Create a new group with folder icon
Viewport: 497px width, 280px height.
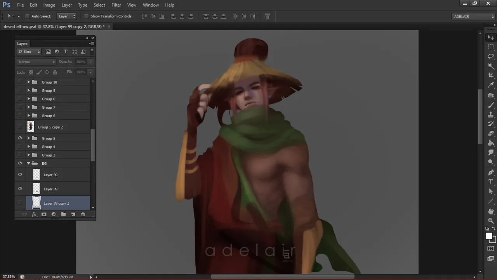point(63,214)
